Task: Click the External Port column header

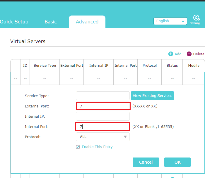Action: click(x=72, y=66)
